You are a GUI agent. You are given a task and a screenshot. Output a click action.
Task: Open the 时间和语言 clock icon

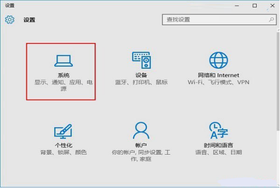tap(218, 131)
